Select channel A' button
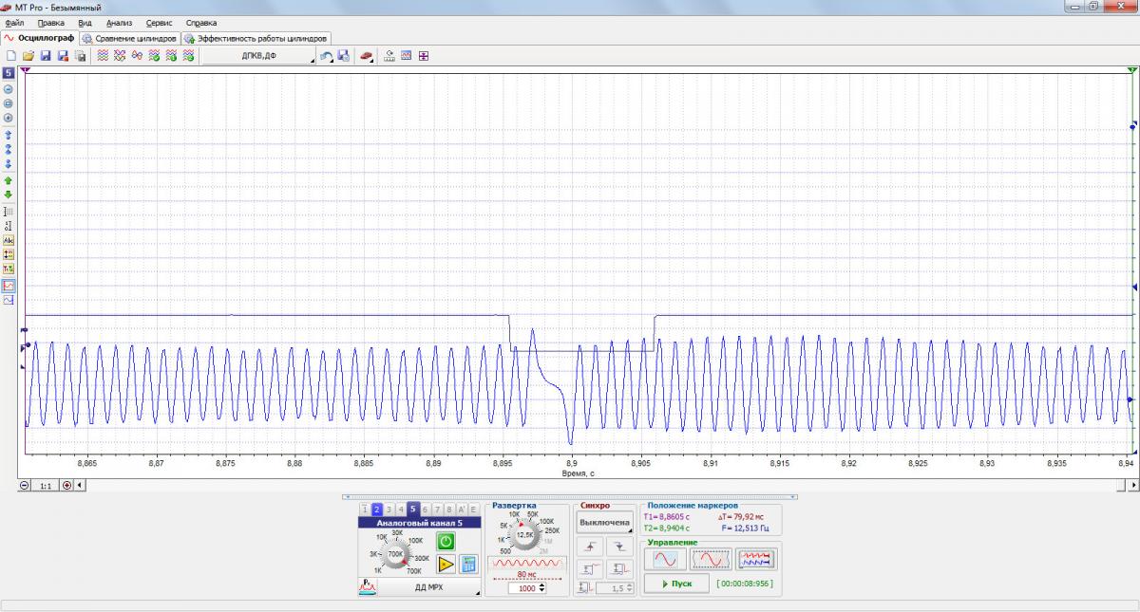 point(461,510)
